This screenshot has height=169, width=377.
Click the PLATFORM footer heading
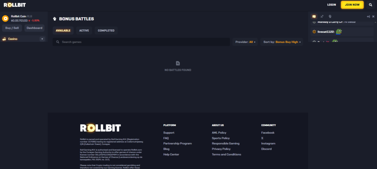tap(169, 125)
